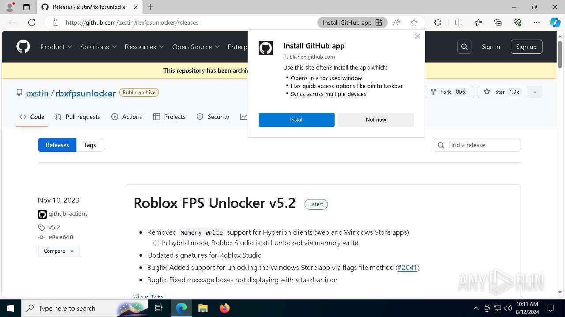The width and height of the screenshot is (565, 317).
Task: Open Task View on taskbar
Action: (159, 308)
